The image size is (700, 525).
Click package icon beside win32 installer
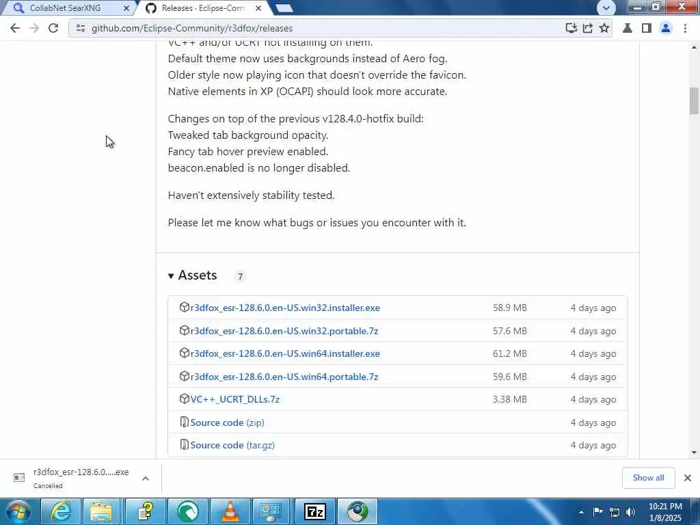point(185,307)
